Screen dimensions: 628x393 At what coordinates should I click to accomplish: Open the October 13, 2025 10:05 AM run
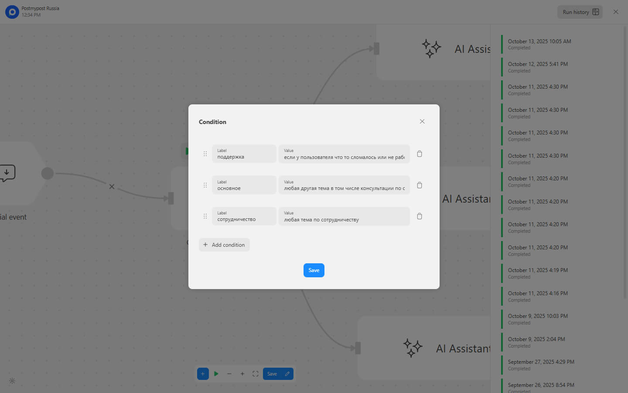(x=539, y=44)
